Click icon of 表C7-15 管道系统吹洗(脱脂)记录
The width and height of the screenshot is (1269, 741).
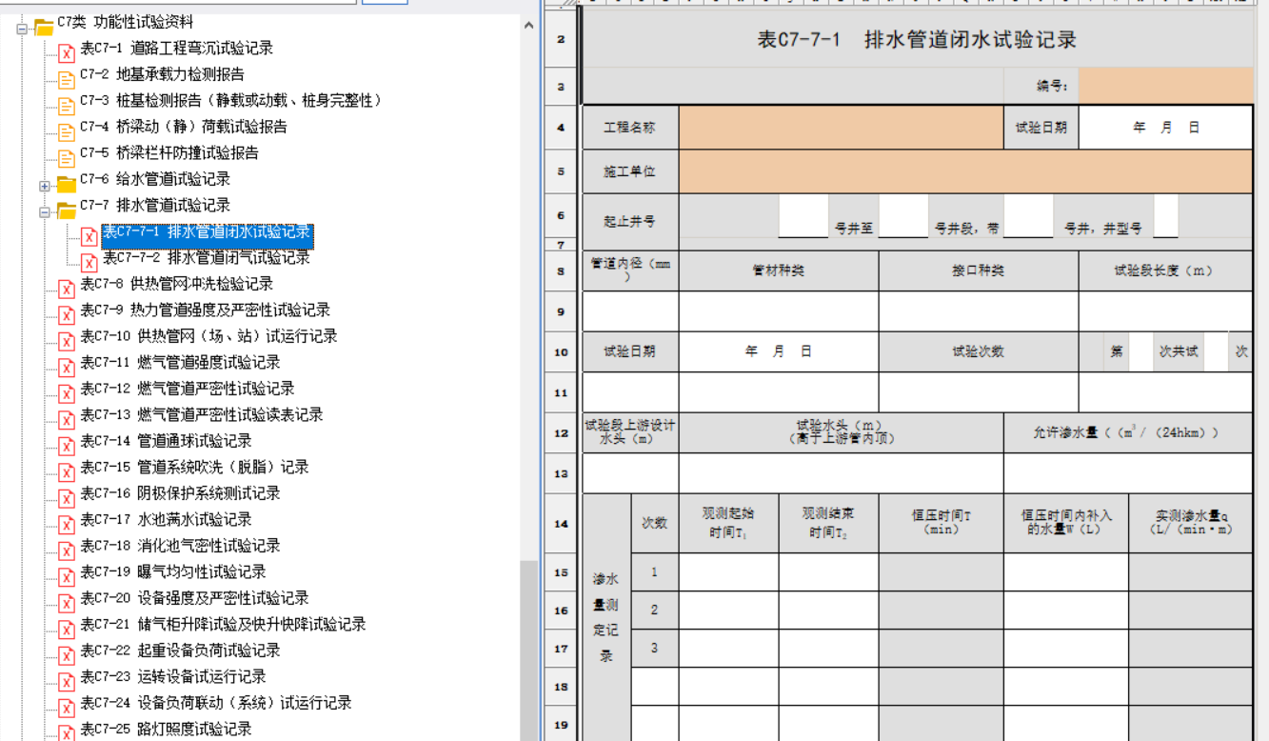pos(67,471)
